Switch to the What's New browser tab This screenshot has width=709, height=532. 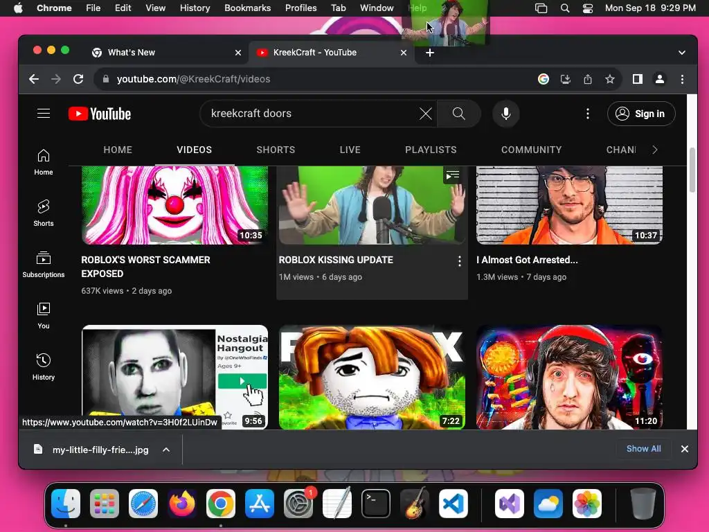[x=166, y=53]
